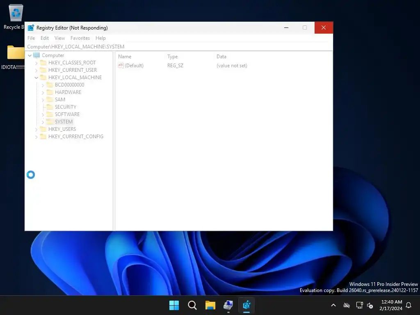This screenshot has height=315, width=420.
Task: Select the SAM key label
Action: pos(60,99)
